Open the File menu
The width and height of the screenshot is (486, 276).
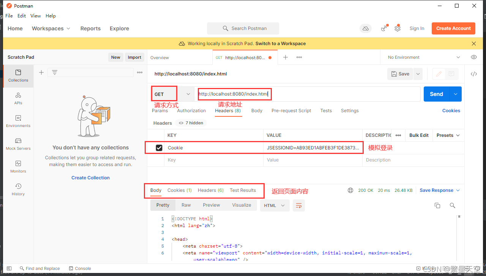click(x=9, y=16)
